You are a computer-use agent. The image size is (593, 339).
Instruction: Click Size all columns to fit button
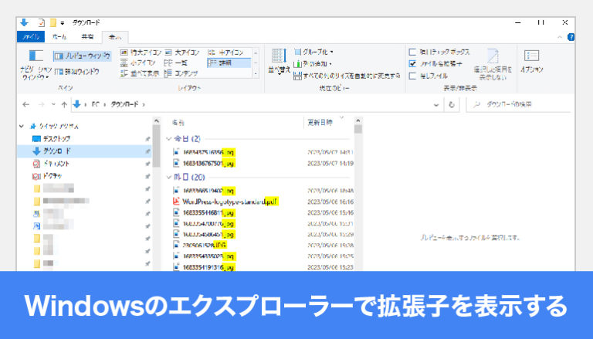(347, 76)
